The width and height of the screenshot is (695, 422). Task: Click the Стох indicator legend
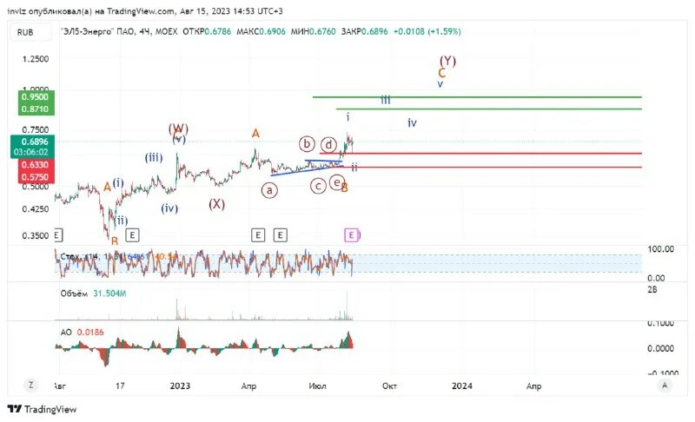point(117,257)
